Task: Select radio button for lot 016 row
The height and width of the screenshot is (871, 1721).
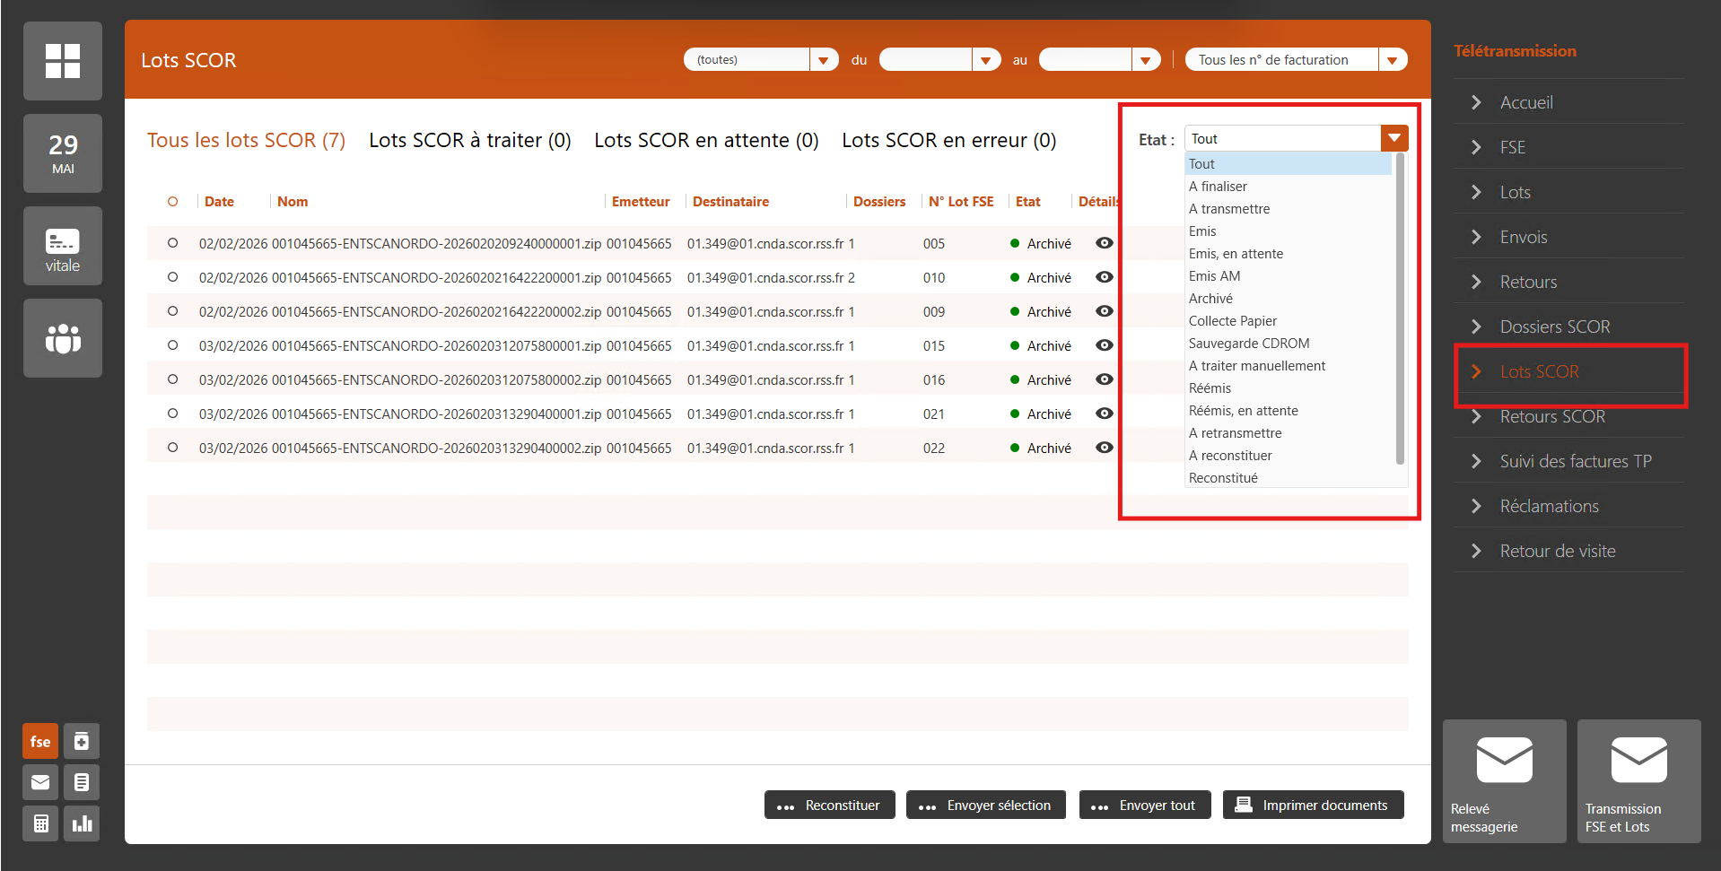Action: click(x=172, y=379)
